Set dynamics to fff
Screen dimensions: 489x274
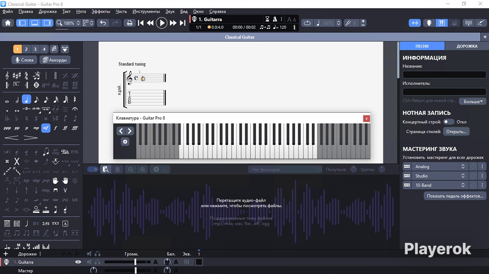(75, 128)
